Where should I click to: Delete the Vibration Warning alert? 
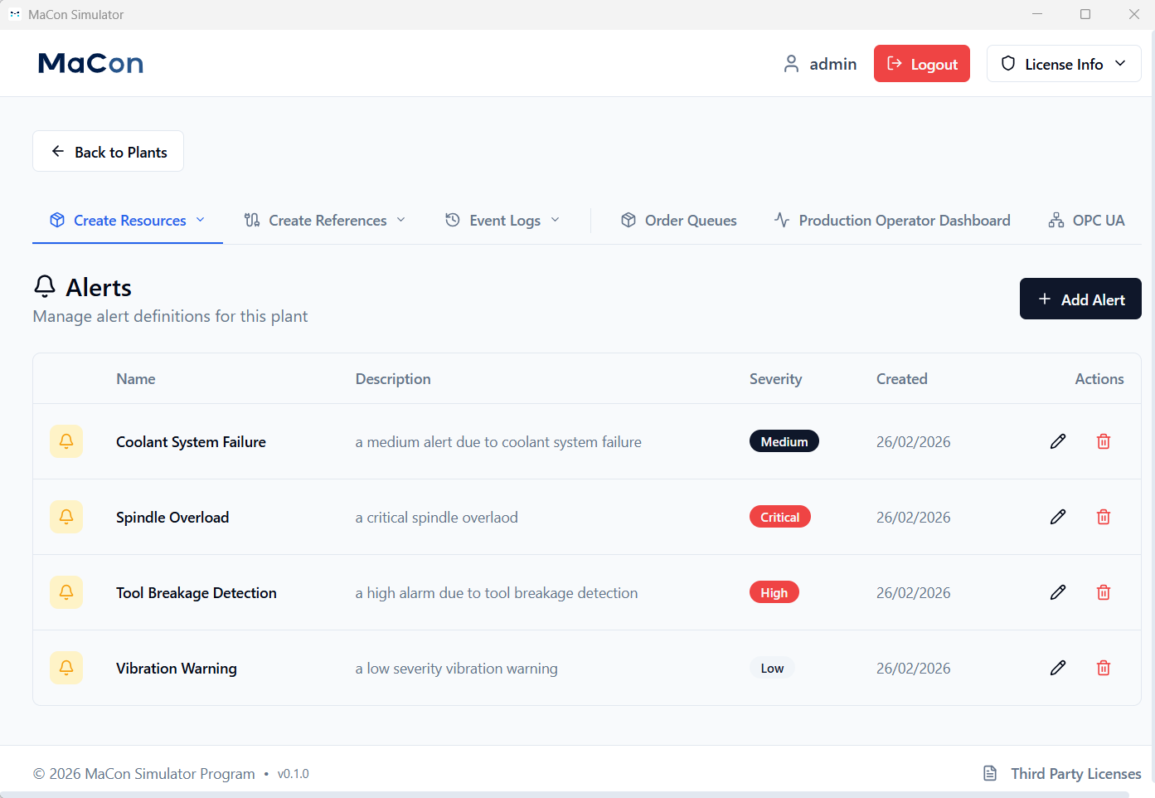(1103, 668)
